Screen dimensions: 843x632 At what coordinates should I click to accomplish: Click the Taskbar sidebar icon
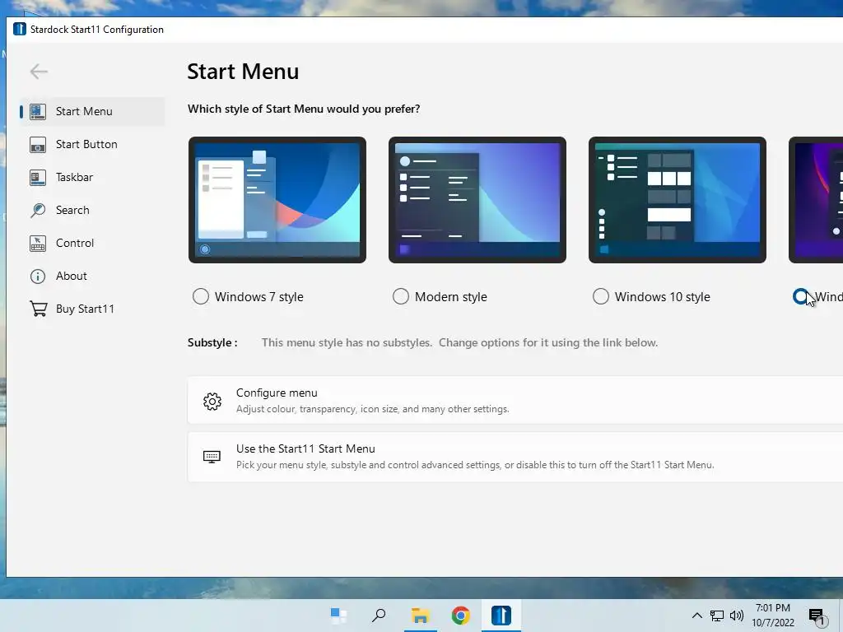[x=38, y=178]
